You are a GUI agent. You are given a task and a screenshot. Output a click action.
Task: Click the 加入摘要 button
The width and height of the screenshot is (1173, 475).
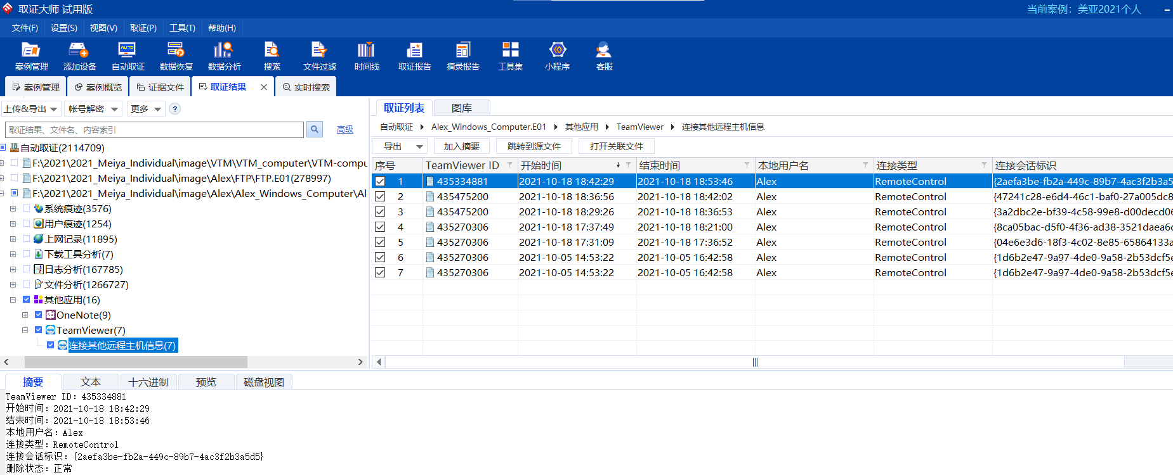point(461,146)
